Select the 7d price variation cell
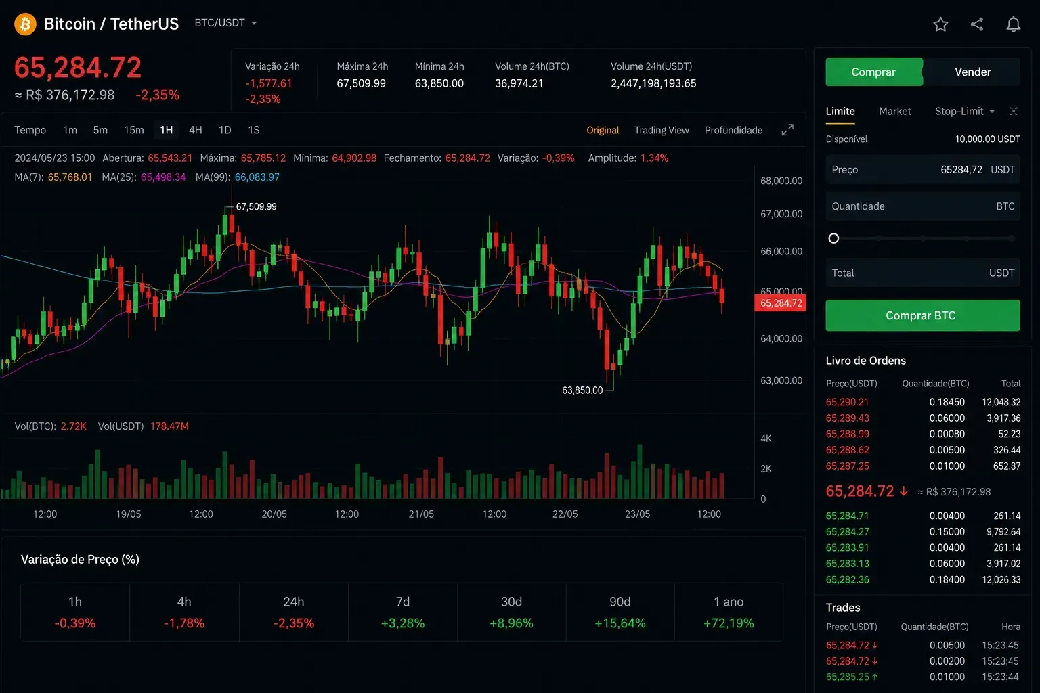The image size is (1040, 693). point(403,612)
